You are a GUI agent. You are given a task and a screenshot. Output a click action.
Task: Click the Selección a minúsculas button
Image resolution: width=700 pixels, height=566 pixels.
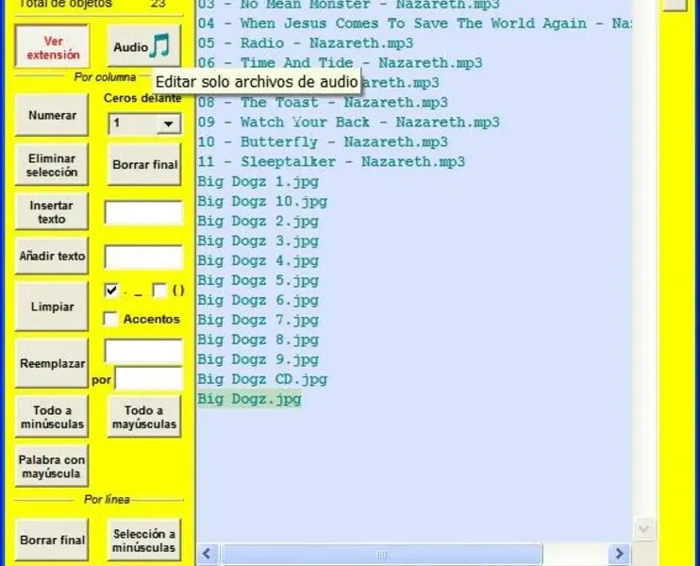coord(144,541)
